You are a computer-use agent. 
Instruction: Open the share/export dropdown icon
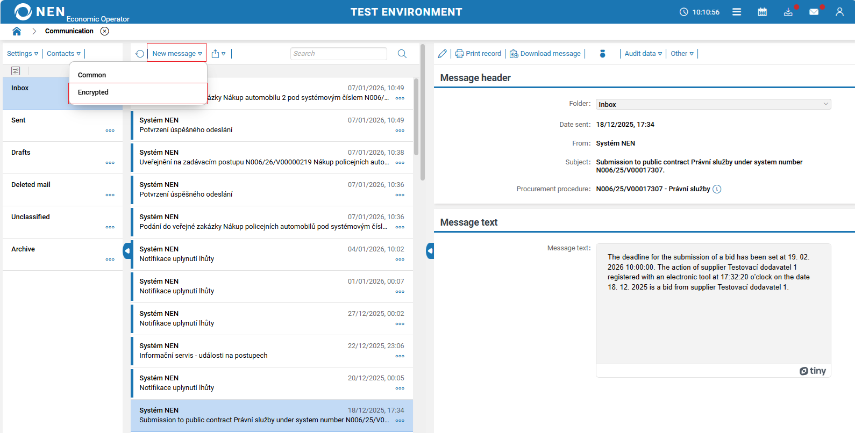(218, 54)
